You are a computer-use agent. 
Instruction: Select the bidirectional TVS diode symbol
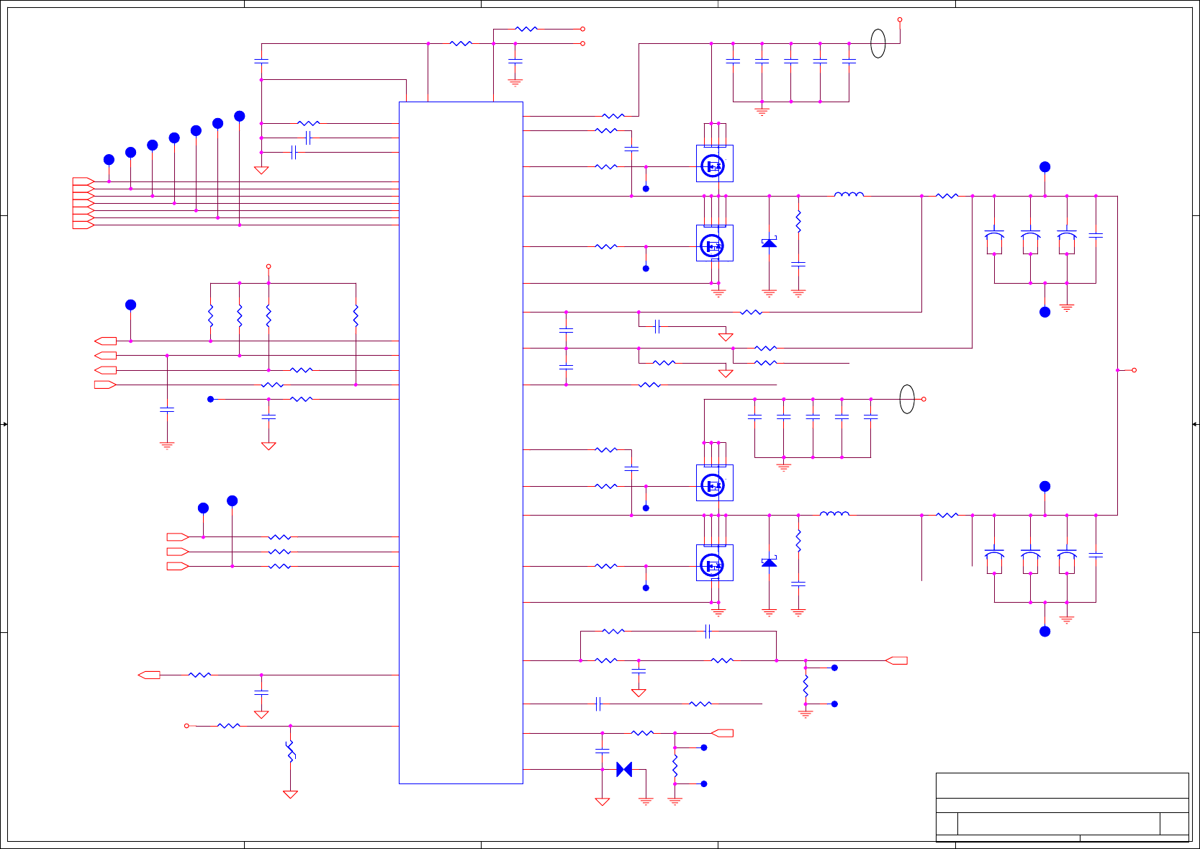624,769
